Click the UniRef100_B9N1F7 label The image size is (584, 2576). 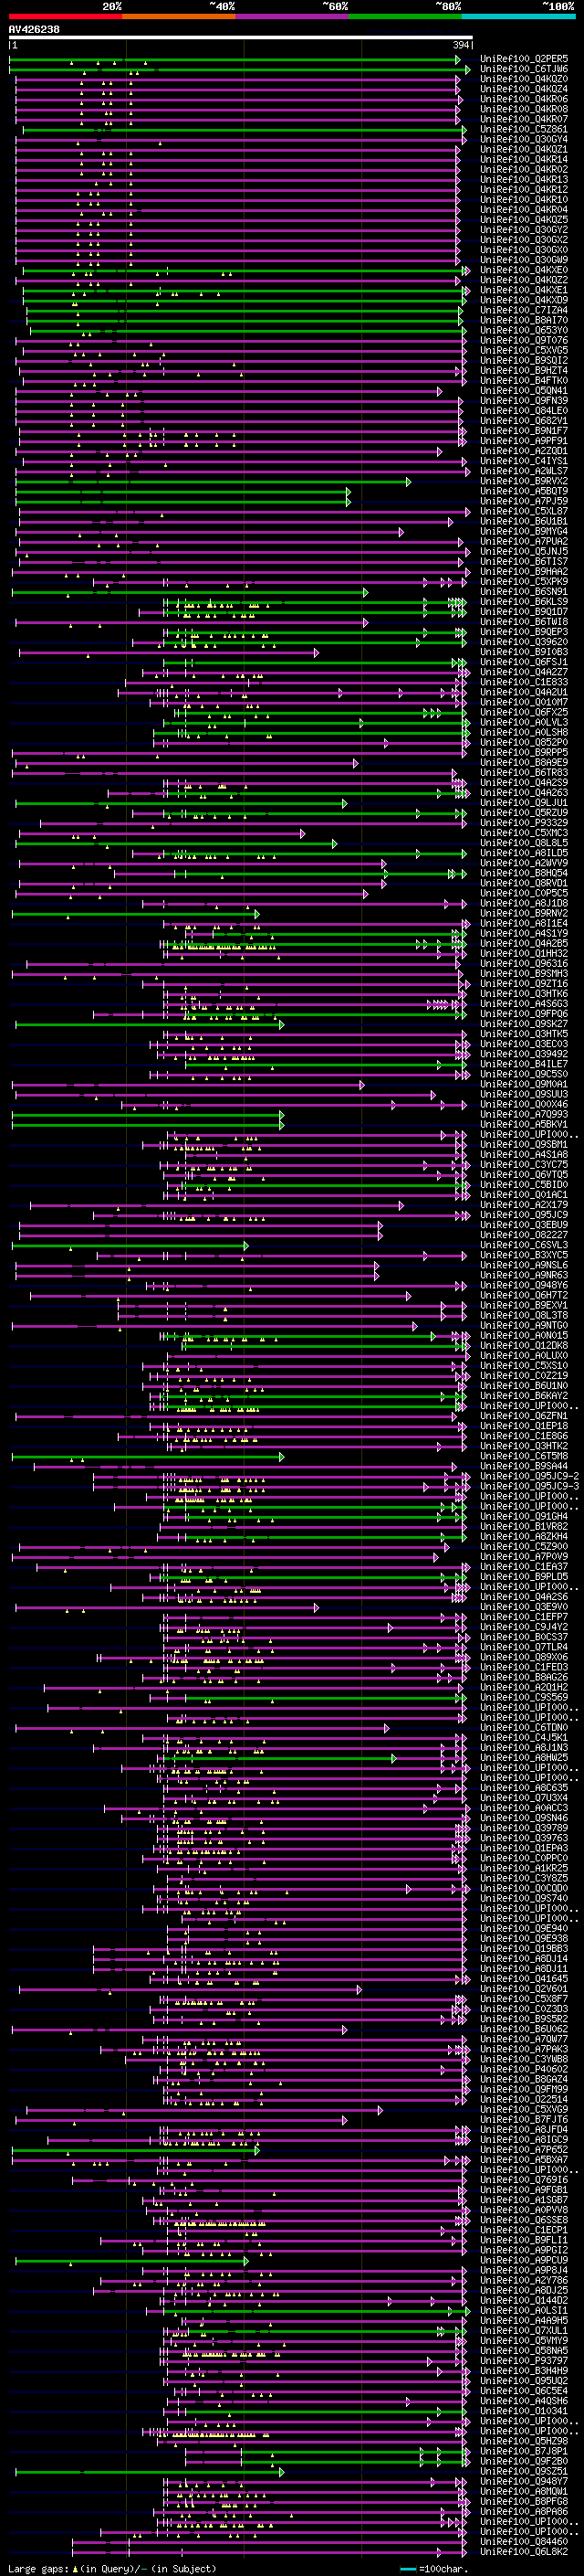coord(524,430)
